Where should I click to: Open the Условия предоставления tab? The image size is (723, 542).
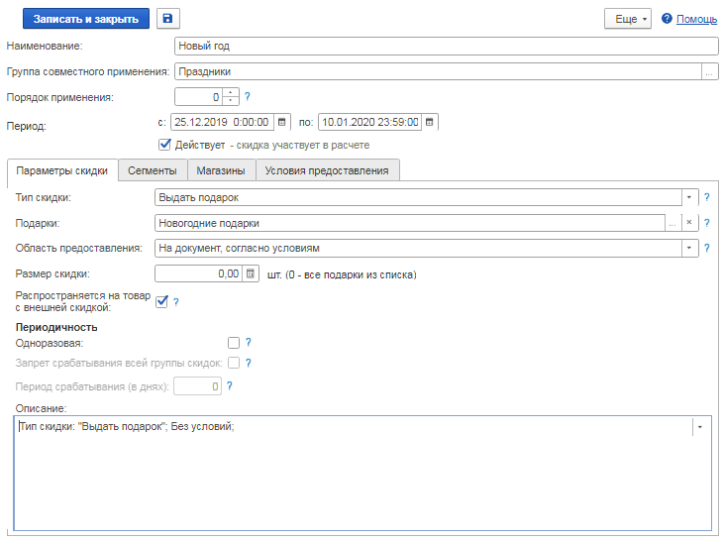(x=327, y=170)
